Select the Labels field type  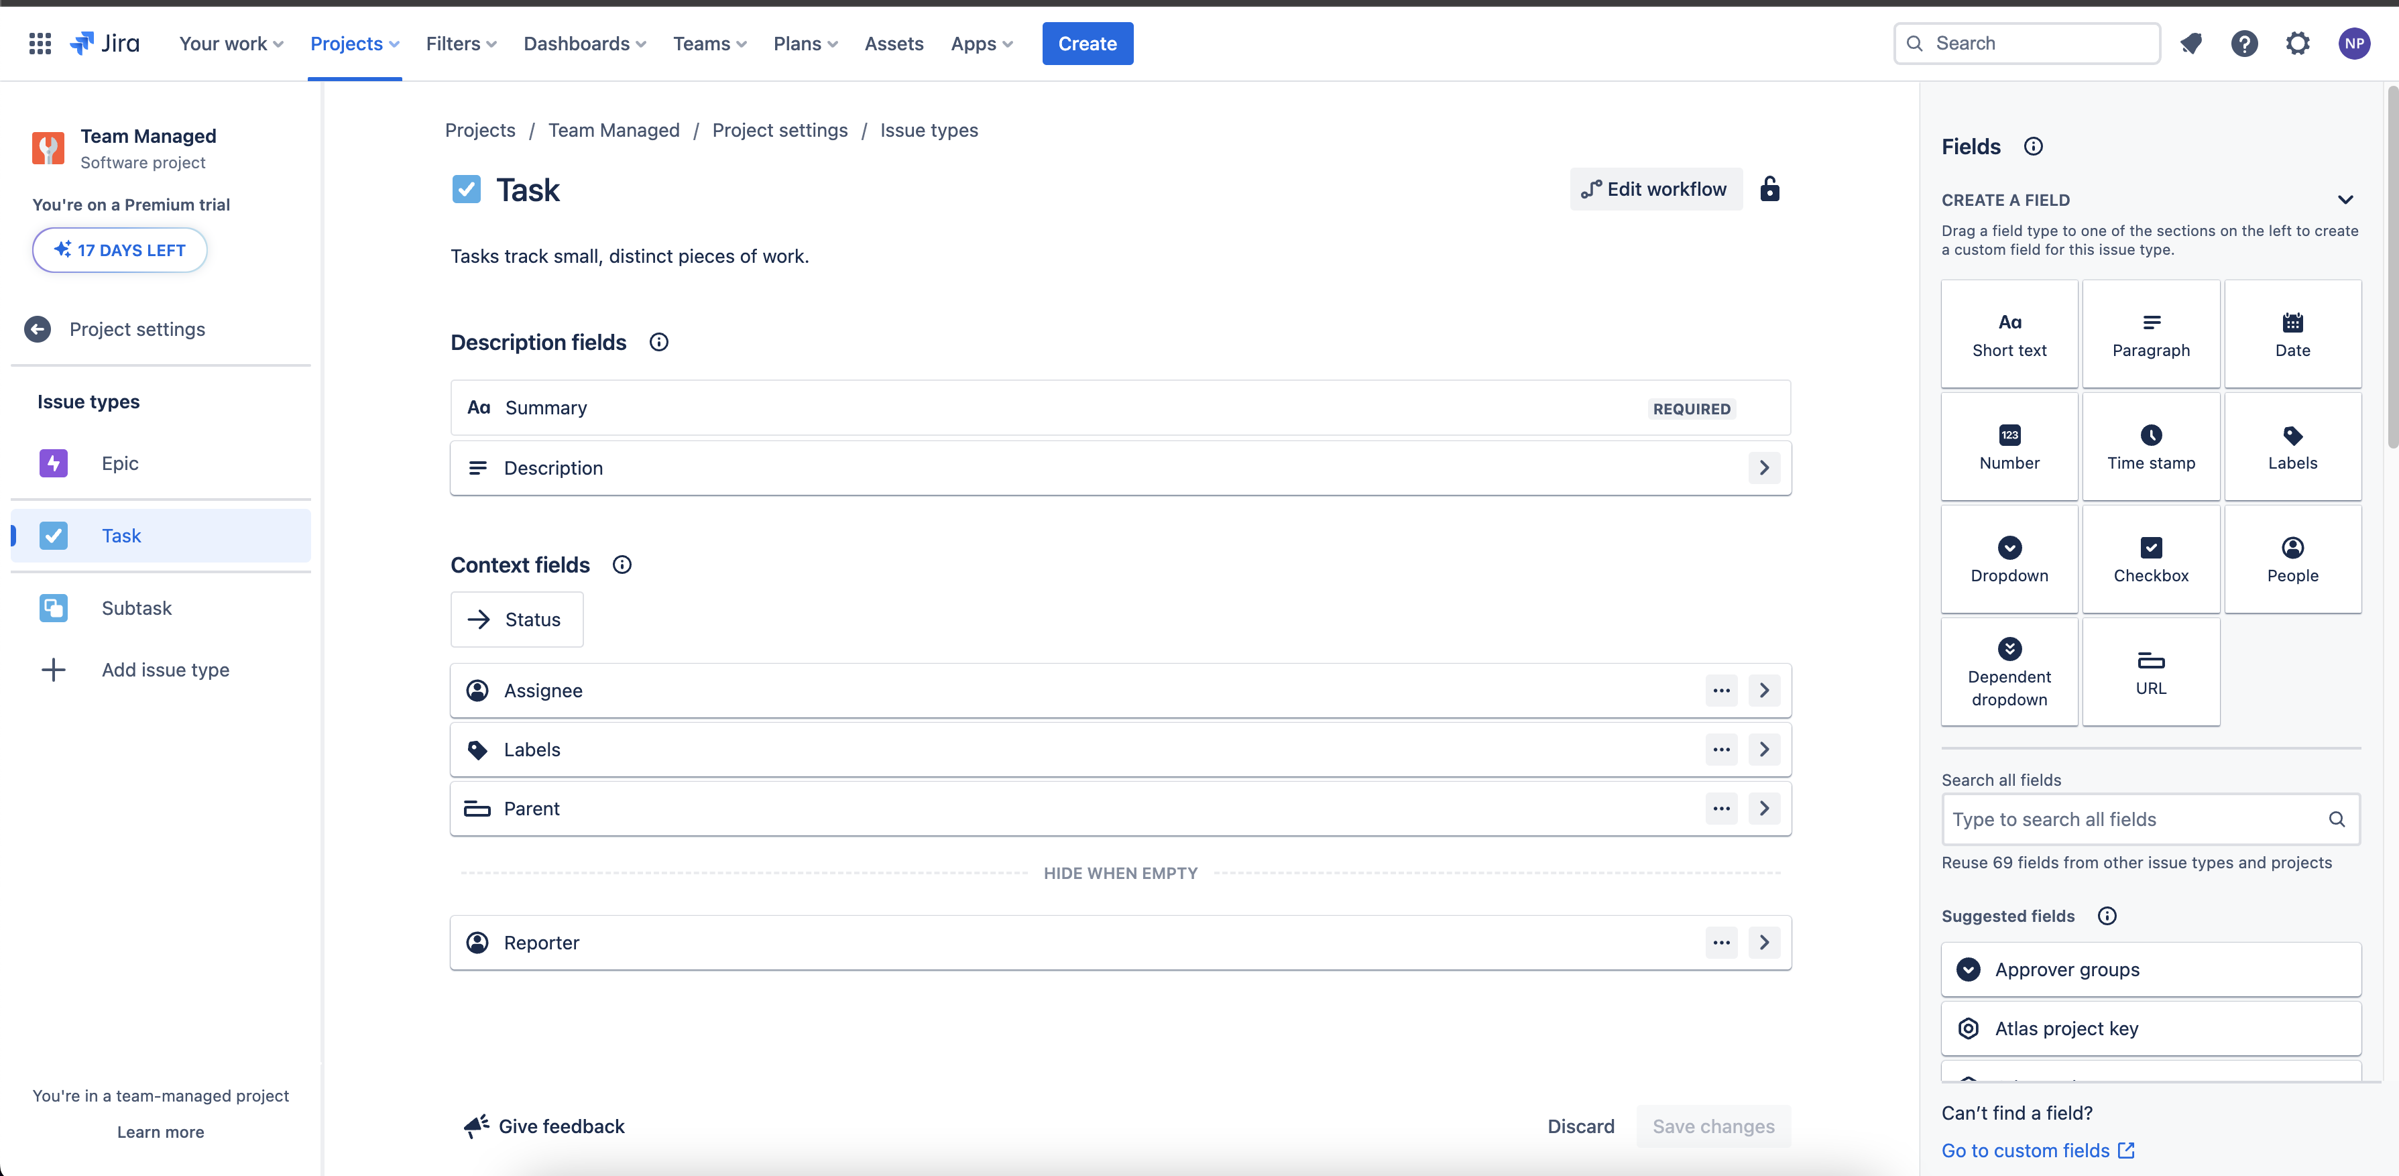coord(2293,446)
